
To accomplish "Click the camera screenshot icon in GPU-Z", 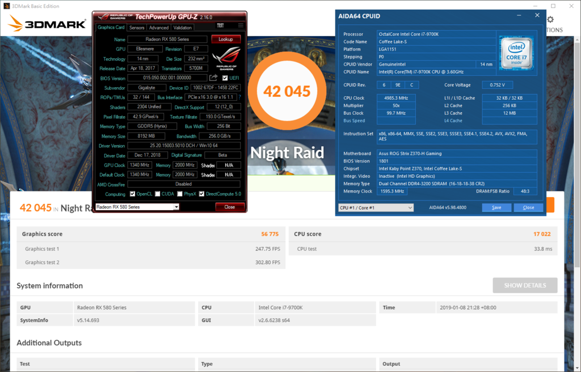I will [x=221, y=25].
